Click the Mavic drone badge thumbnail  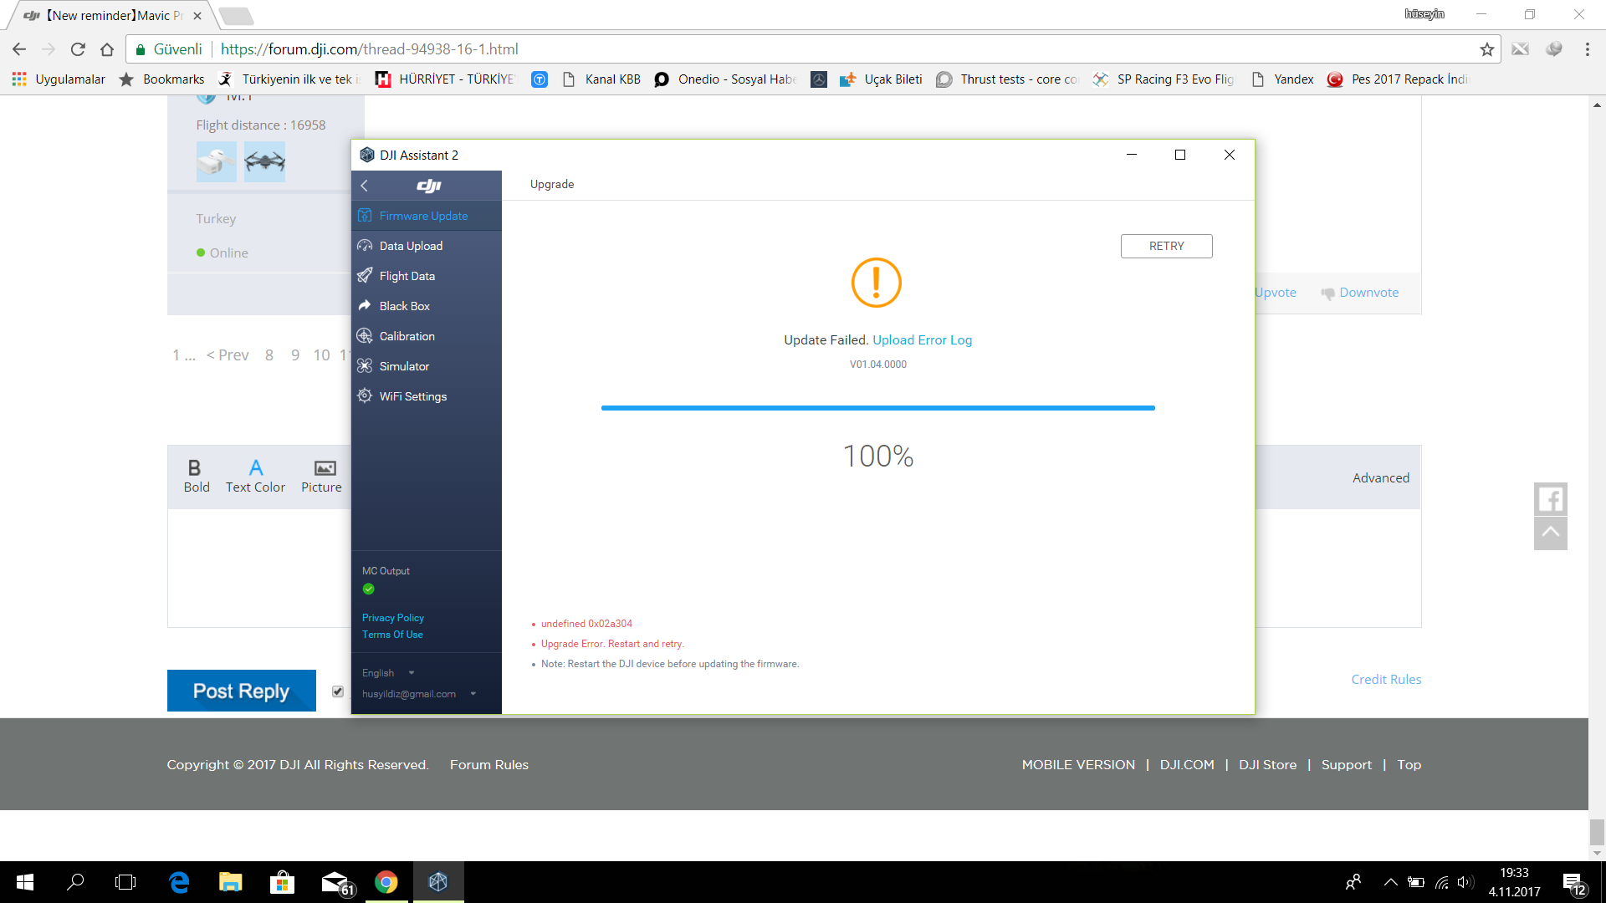coord(264,161)
